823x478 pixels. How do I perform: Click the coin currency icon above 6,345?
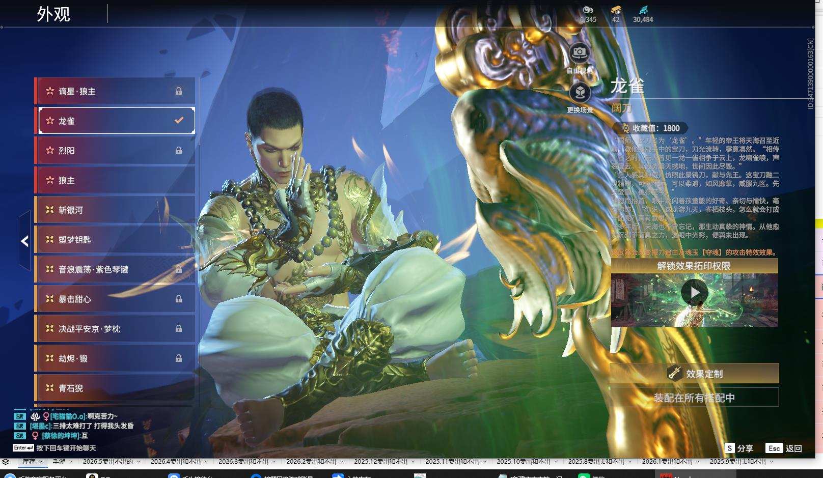click(x=588, y=9)
